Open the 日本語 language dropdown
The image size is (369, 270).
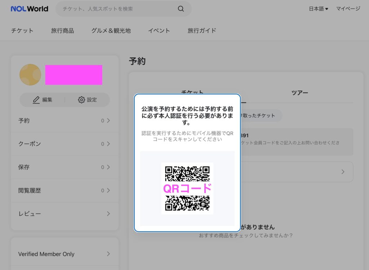pyautogui.click(x=318, y=9)
